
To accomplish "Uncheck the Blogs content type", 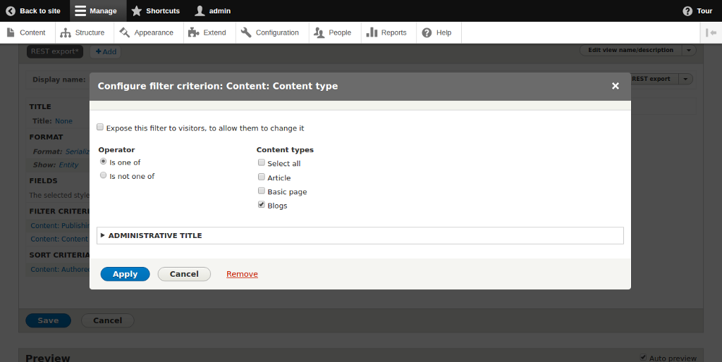I will [262, 205].
